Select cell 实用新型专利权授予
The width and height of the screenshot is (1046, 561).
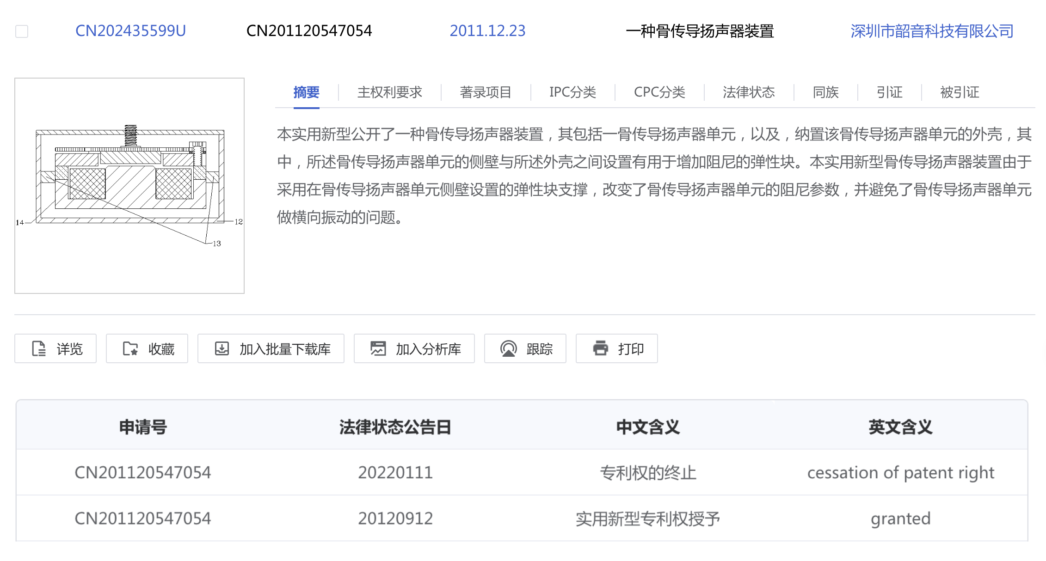[648, 518]
